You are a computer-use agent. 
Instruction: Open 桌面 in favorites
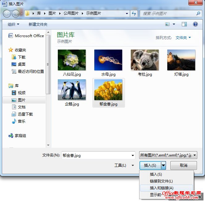19,64
